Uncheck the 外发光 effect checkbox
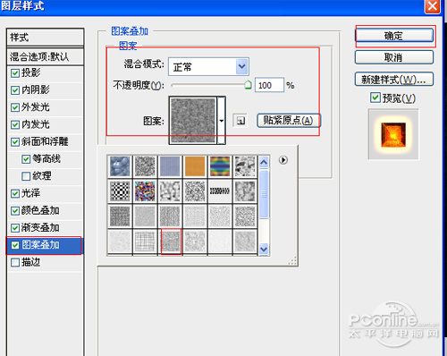447x356 pixels. tap(15, 107)
